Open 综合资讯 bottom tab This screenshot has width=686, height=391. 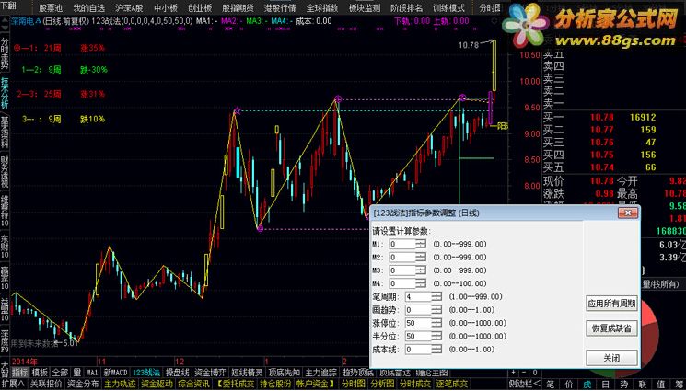pos(194,384)
